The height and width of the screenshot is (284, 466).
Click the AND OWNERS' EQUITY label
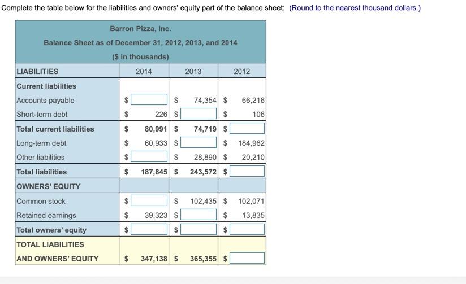(57, 259)
